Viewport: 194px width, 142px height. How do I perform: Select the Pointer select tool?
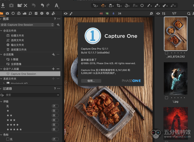coord(94,5)
